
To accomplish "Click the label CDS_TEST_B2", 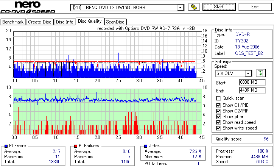I will pyautogui.click(x=249, y=53).
